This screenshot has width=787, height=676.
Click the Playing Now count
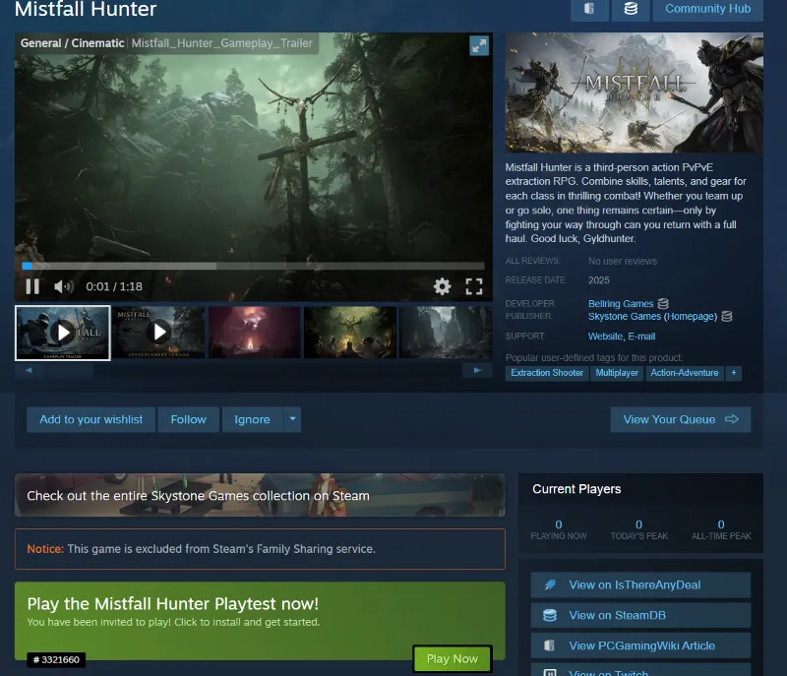click(559, 524)
